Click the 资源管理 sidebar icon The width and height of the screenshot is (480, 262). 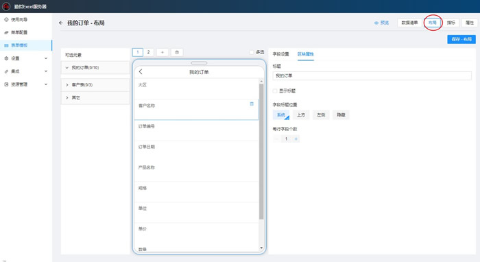pyautogui.click(x=6, y=84)
